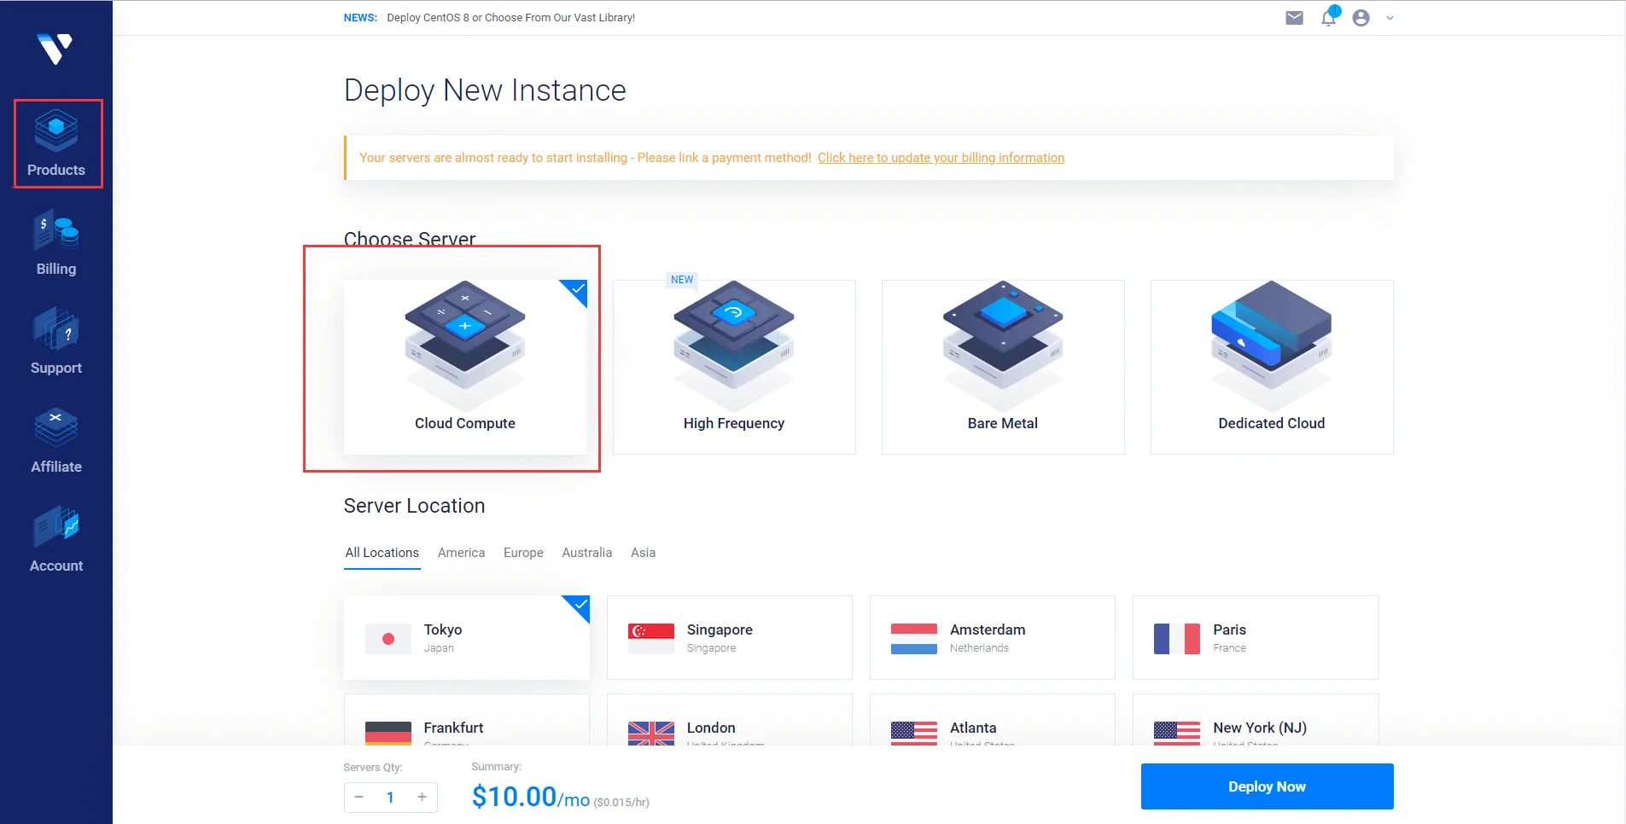Open the Billing section
This screenshot has height=824, width=1626.
pos(56,243)
